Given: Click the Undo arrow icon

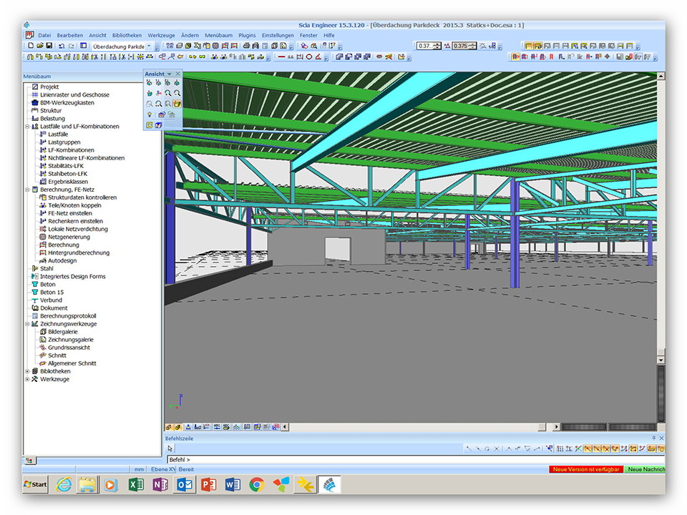Looking at the screenshot, I should 62,46.
